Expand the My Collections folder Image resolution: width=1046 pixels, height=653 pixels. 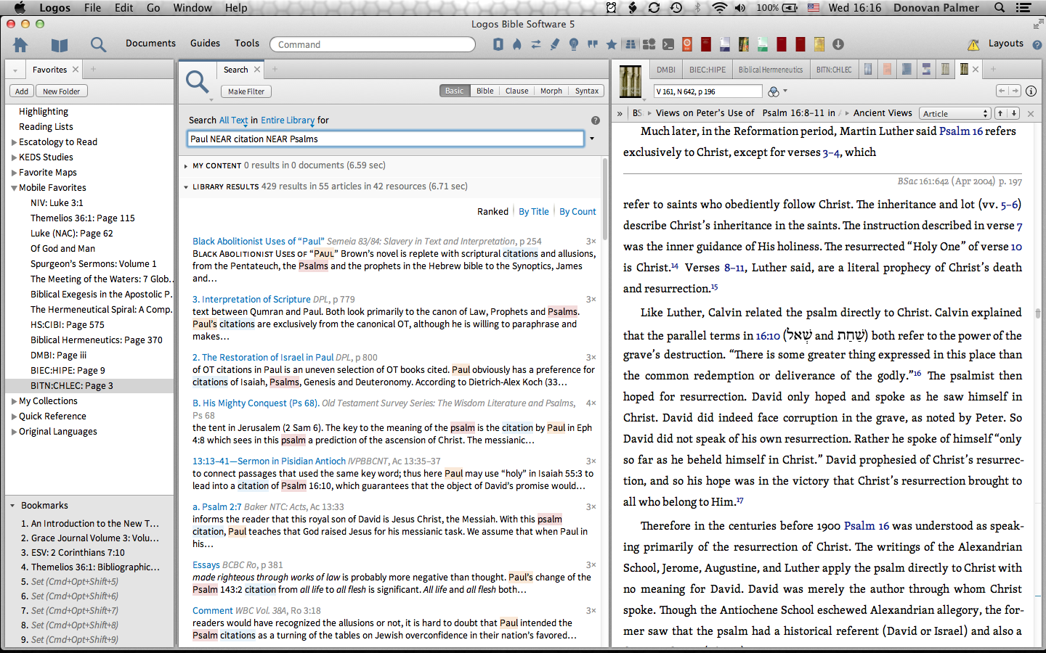coord(14,401)
